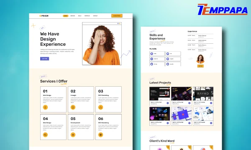Click the "Latest Projects" heading
This screenshot has width=251, height=150.
tap(160, 82)
